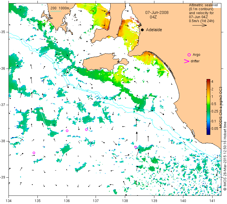Click the longitude axis label "141"
The image size is (227, 204).
pyautogui.click(x=212, y=201)
